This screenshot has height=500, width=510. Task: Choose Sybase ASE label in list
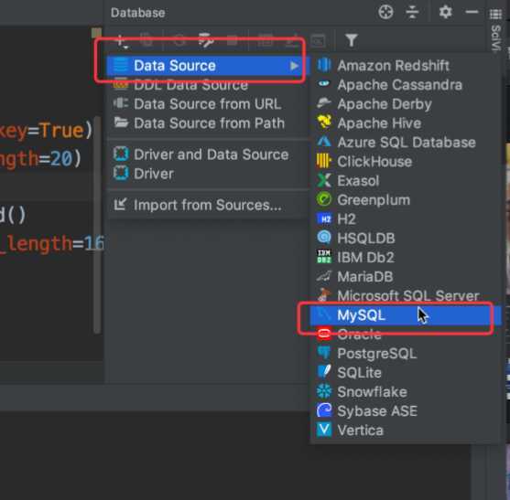tap(377, 411)
